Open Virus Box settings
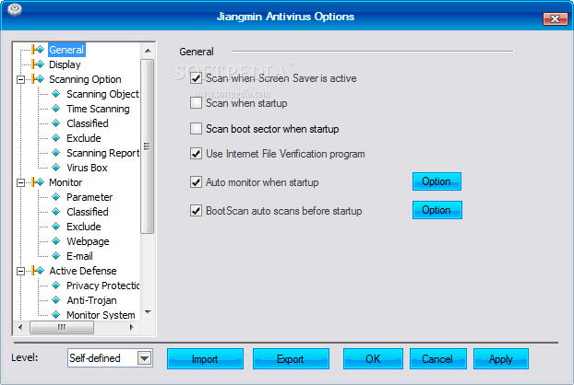 pos(87,168)
